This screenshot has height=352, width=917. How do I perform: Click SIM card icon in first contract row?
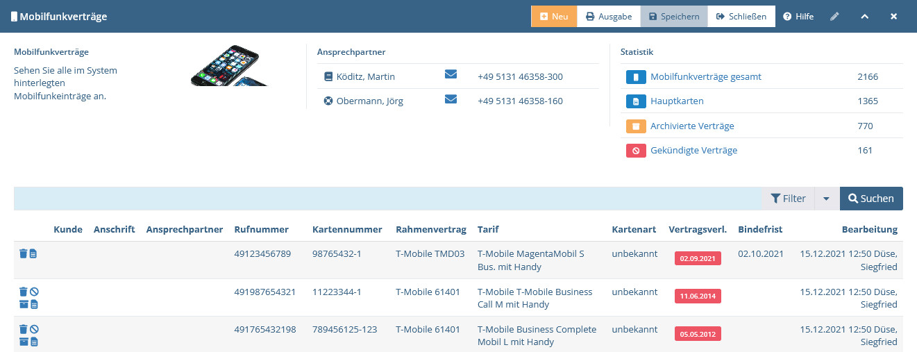coord(33,254)
